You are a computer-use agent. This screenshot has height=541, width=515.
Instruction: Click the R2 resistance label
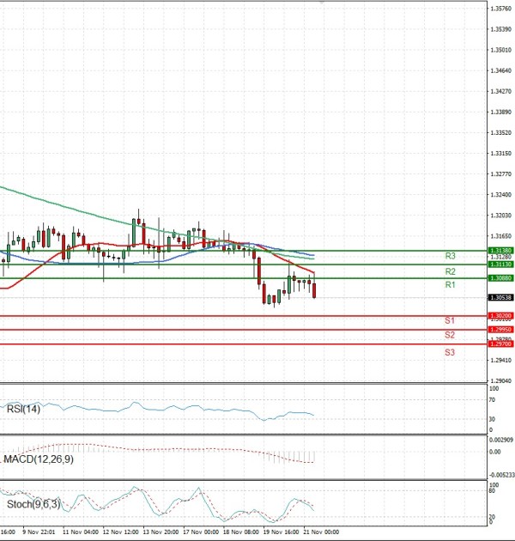(450, 270)
